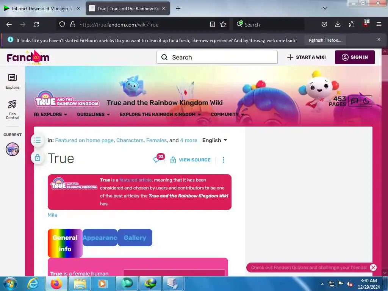Open the Fan Central rocket icon
388x291 pixels.
[13, 110]
